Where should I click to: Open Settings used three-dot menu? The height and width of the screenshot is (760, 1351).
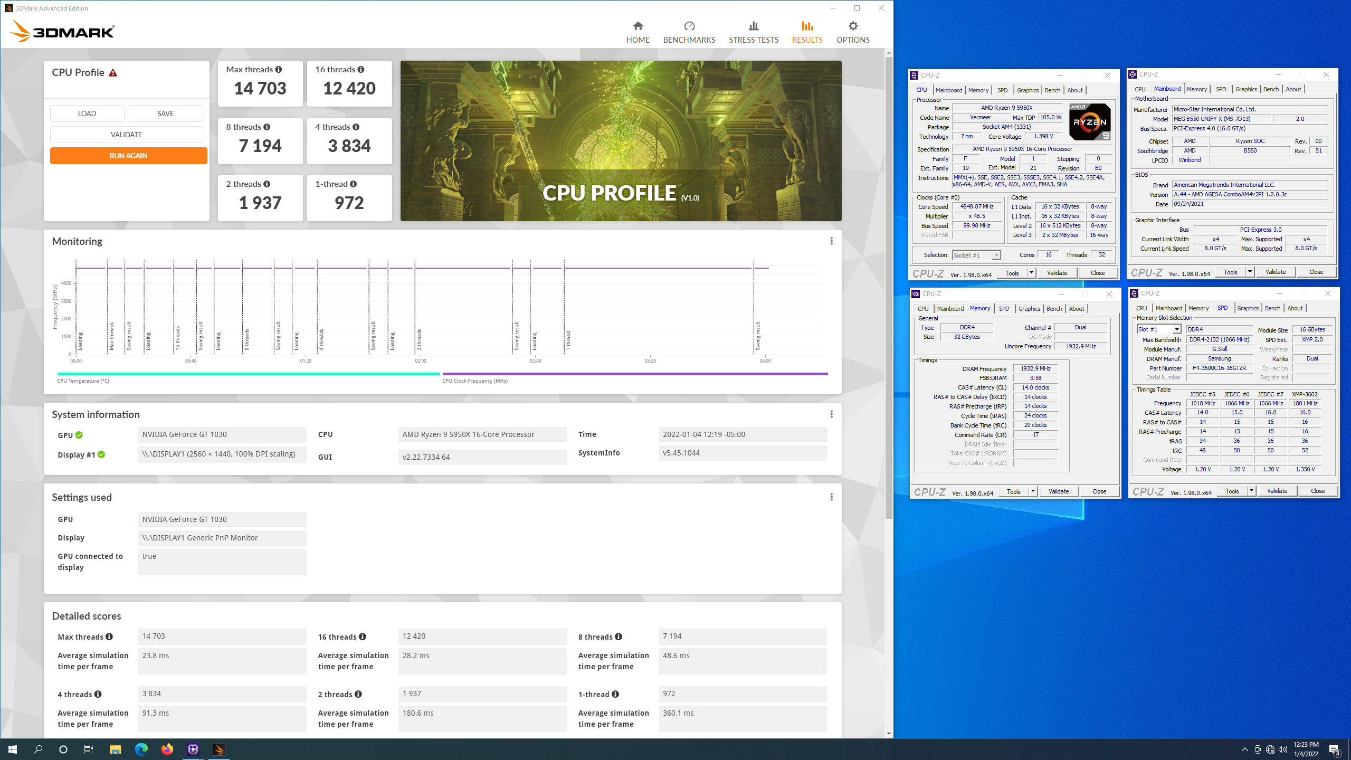[x=831, y=497]
